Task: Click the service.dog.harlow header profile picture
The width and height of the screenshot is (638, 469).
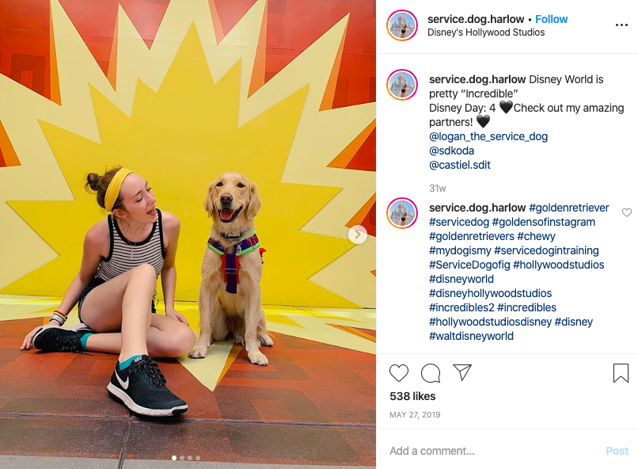Action: (402, 25)
